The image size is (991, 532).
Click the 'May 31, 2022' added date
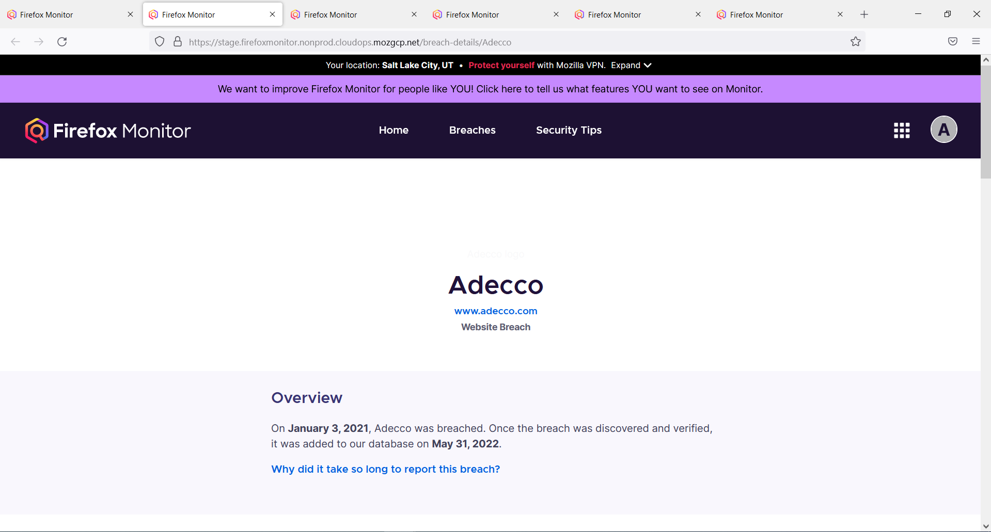pyautogui.click(x=465, y=444)
